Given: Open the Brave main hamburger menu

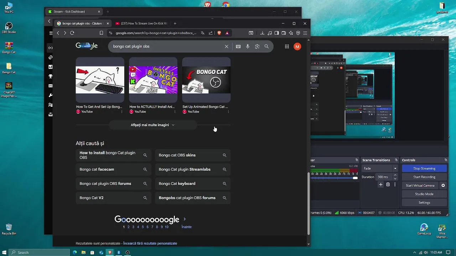Looking at the screenshot, I should click(x=305, y=33).
